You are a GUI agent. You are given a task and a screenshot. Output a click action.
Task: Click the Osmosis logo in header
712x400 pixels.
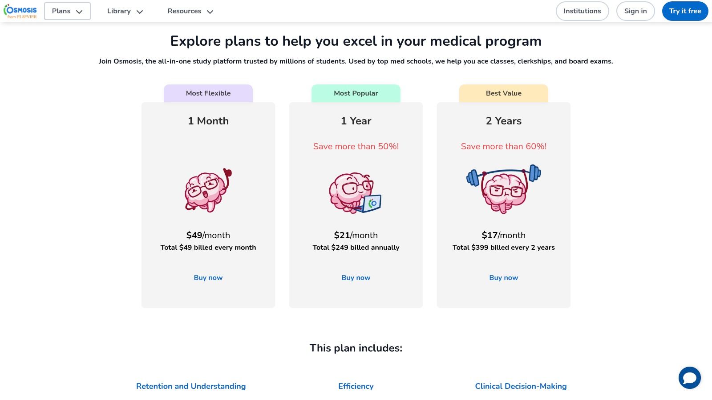tap(20, 11)
